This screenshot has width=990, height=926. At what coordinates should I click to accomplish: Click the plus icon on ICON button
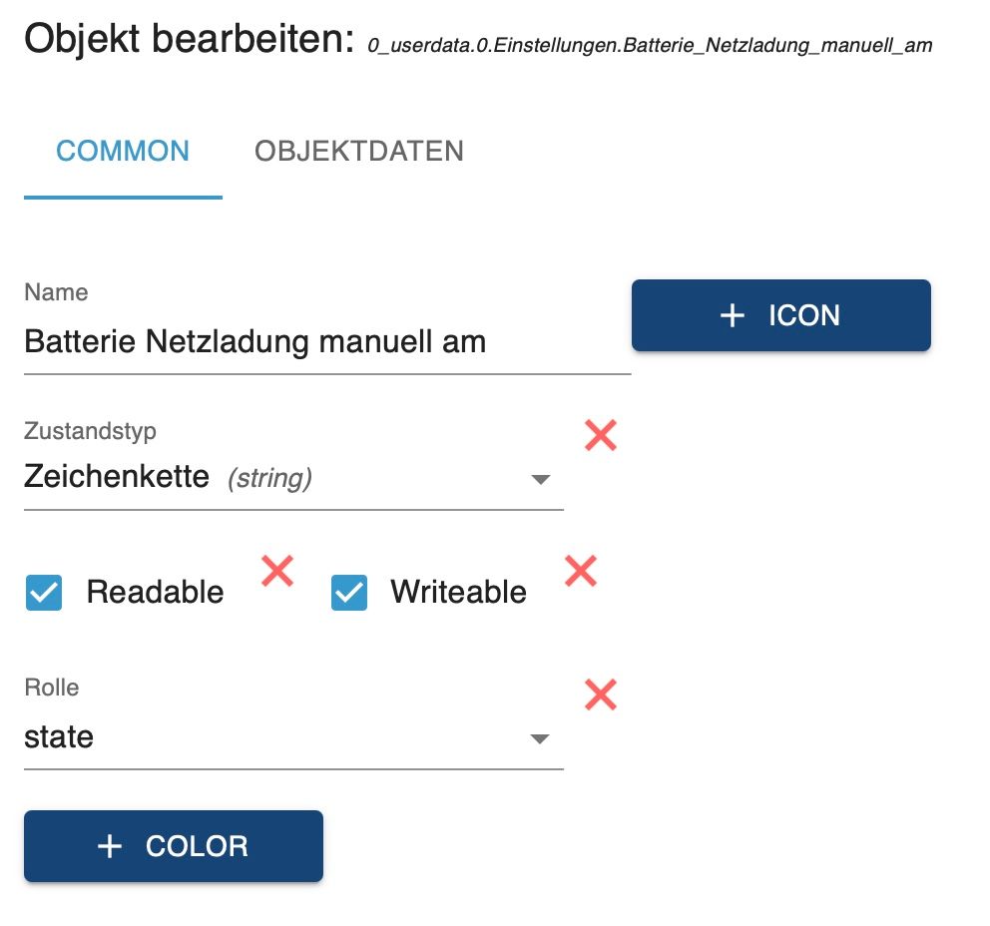(x=733, y=315)
